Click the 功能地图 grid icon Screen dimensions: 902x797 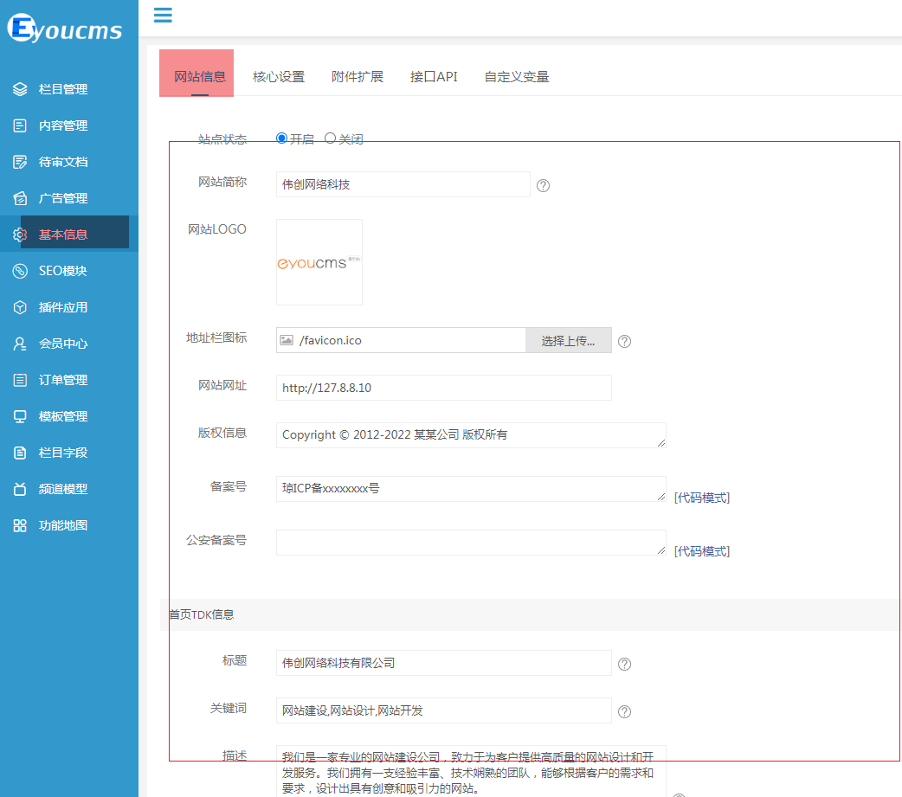tap(20, 525)
